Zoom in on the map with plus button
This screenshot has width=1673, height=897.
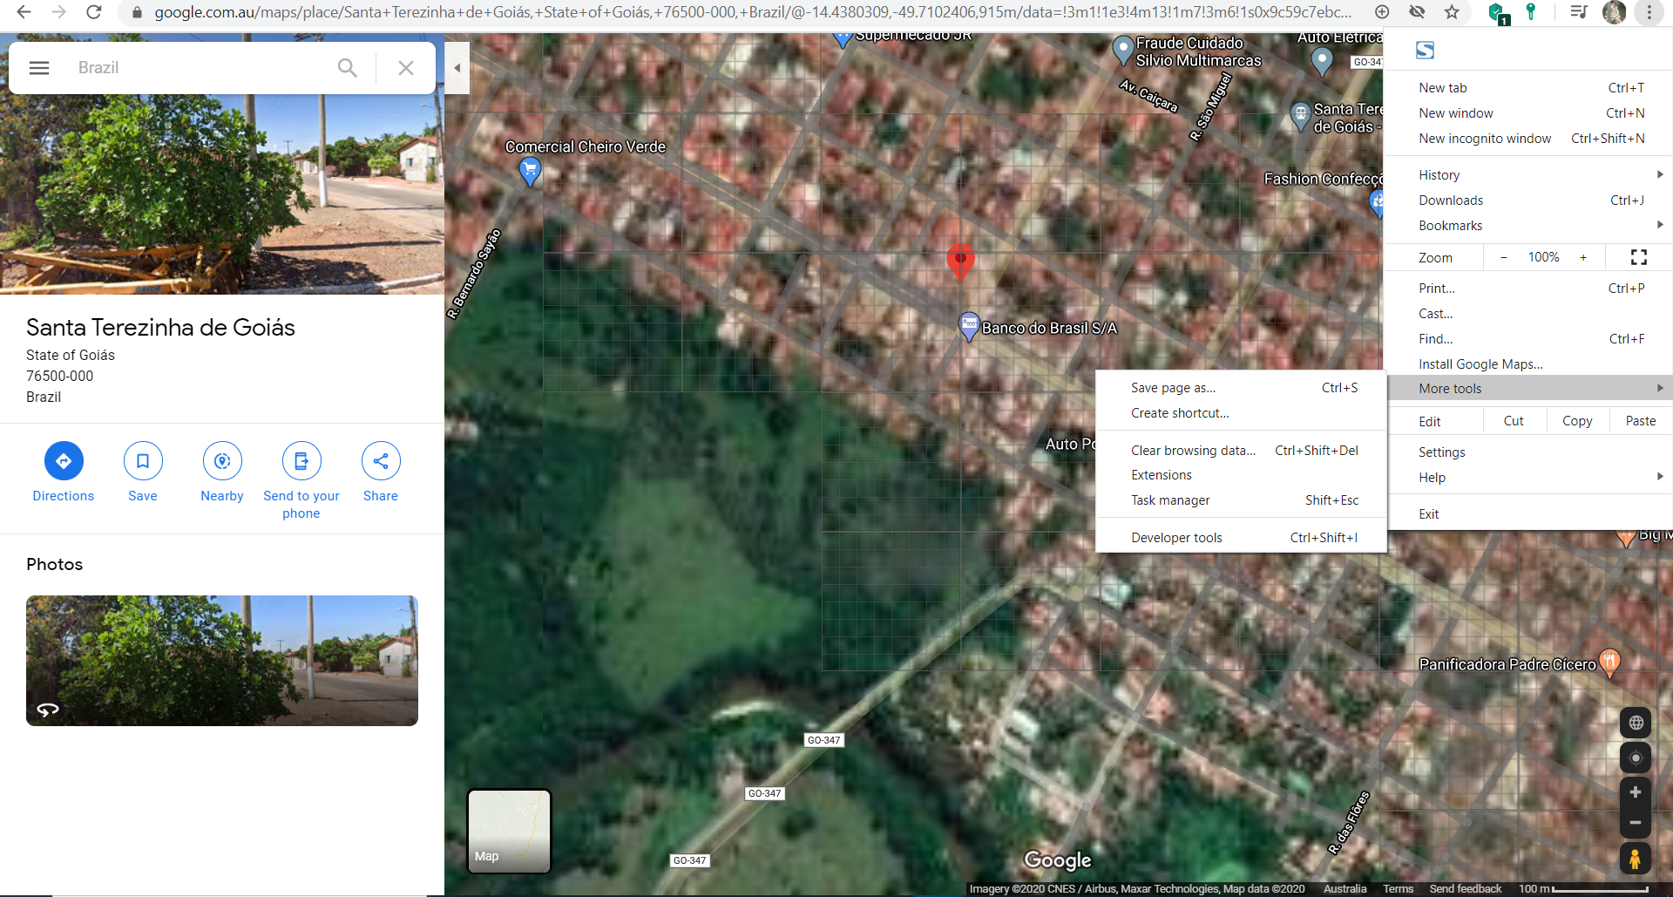click(x=1636, y=792)
